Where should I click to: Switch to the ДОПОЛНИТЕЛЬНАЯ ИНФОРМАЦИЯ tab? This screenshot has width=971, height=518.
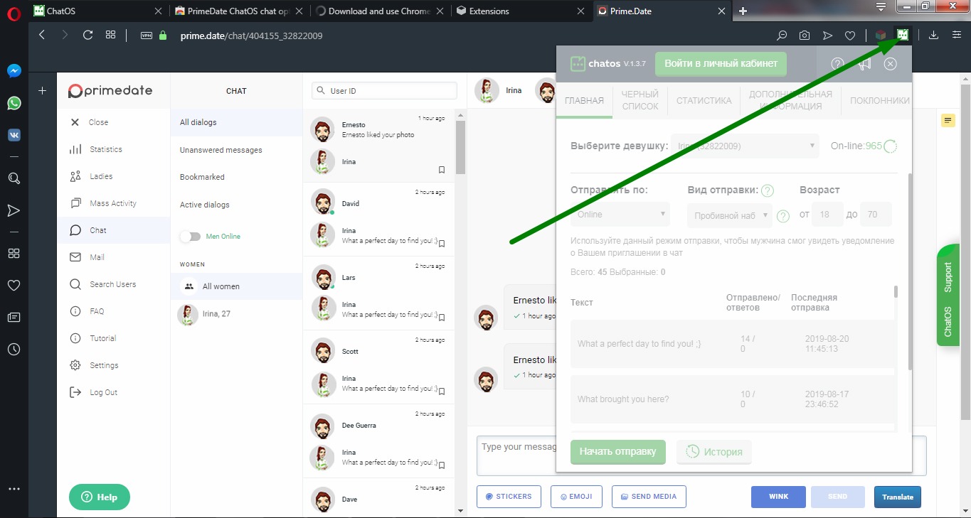click(x=790, y=100)
